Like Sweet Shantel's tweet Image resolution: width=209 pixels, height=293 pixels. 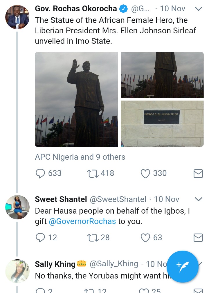pyautogui.click(x=145, y=238)
